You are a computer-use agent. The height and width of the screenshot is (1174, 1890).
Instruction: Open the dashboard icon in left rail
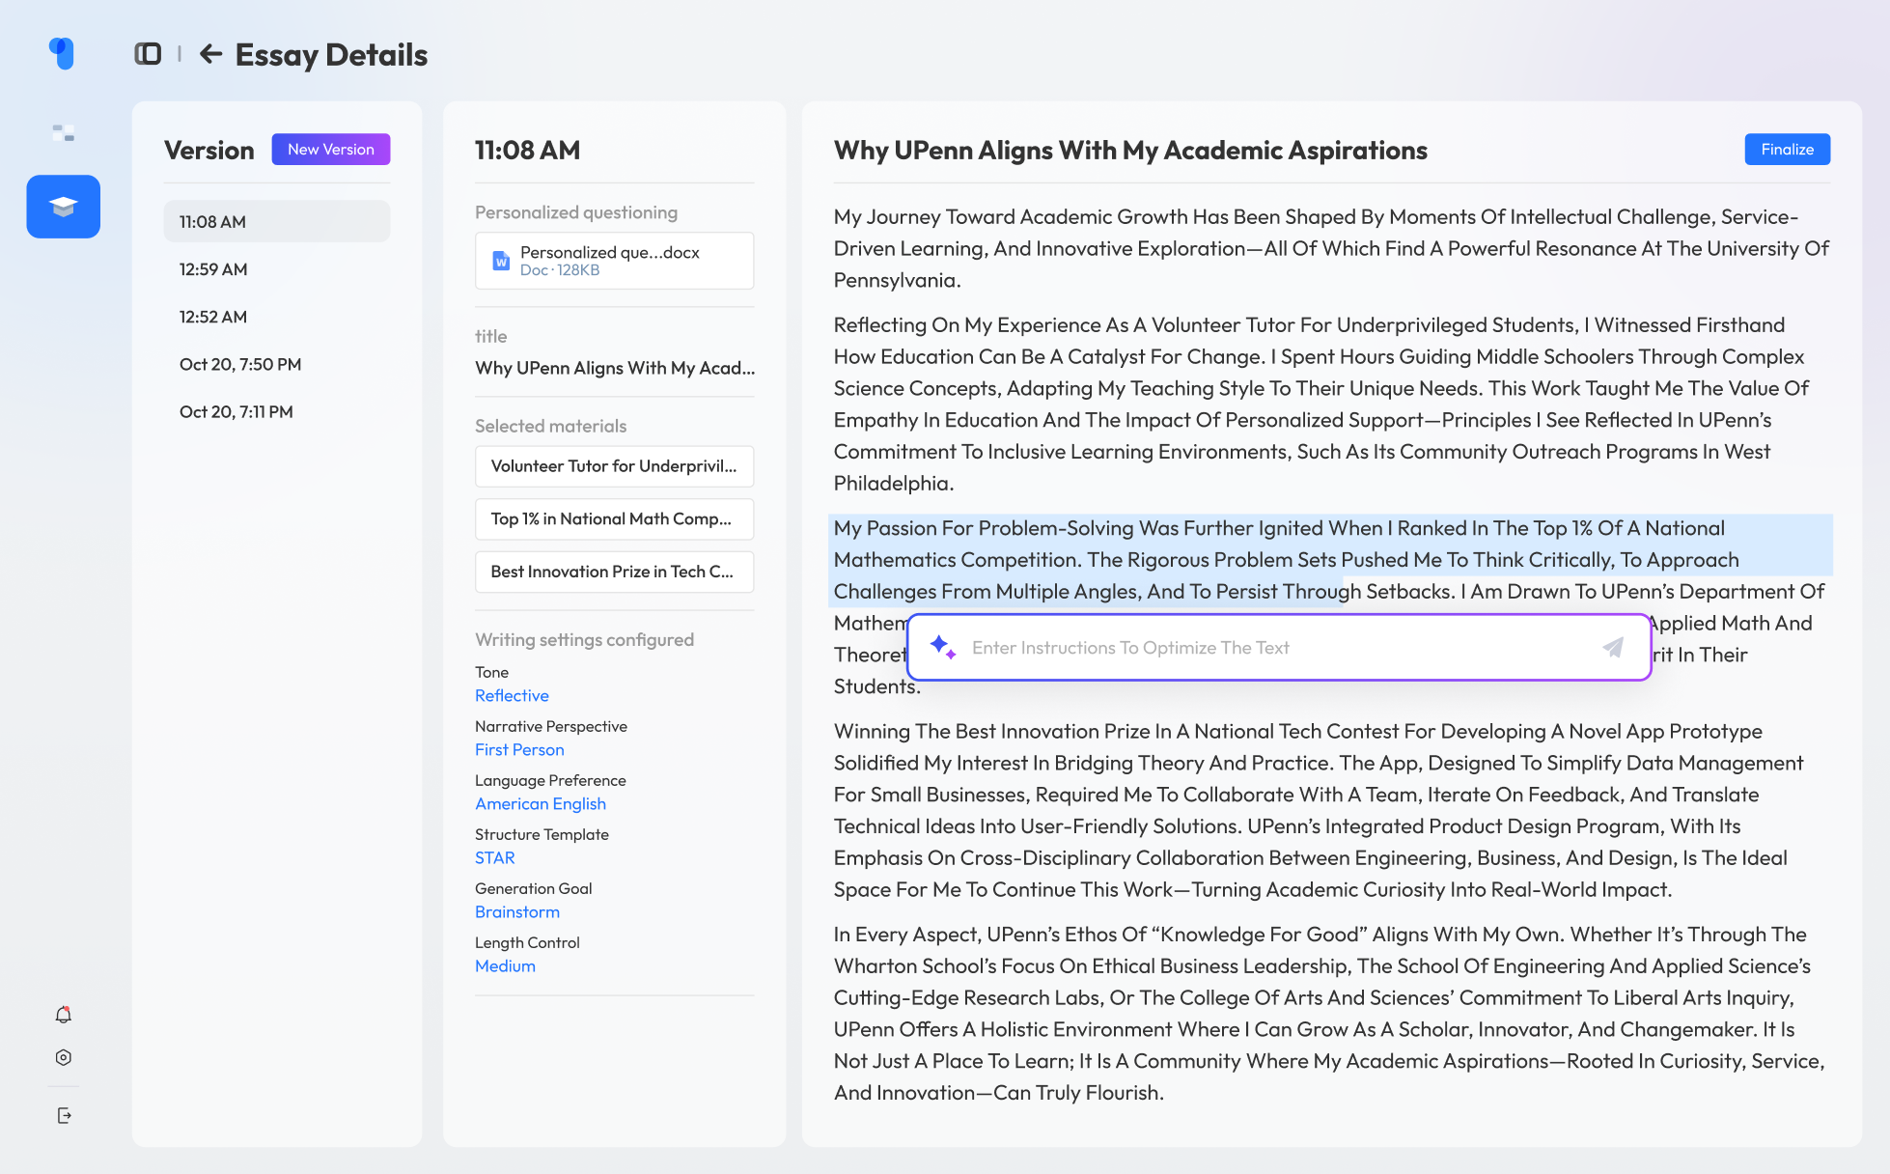tap(64, 132)
